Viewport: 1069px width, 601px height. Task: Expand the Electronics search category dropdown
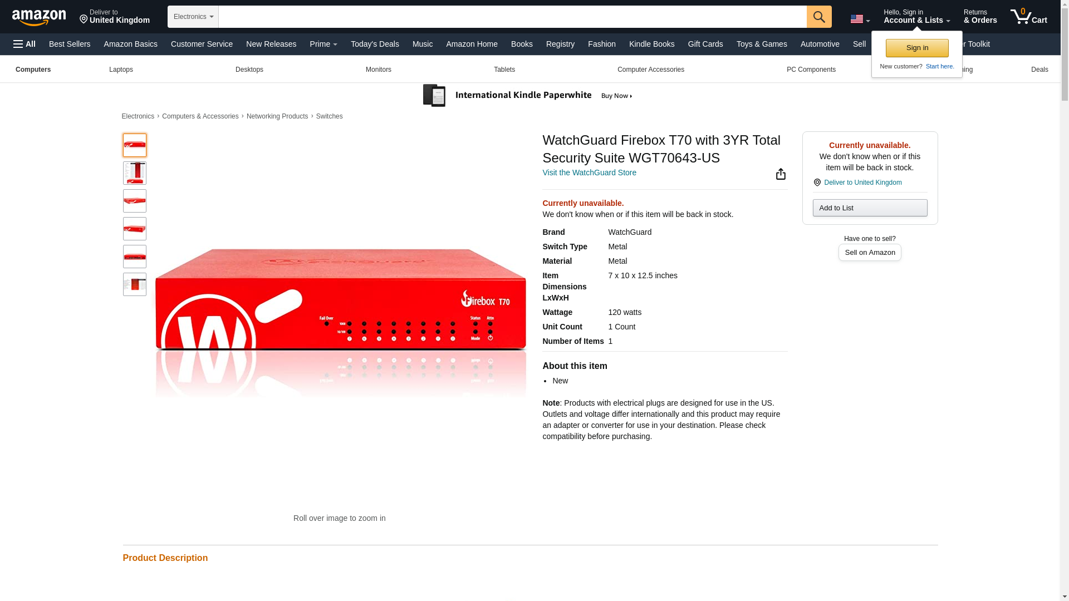click(193, 17)
